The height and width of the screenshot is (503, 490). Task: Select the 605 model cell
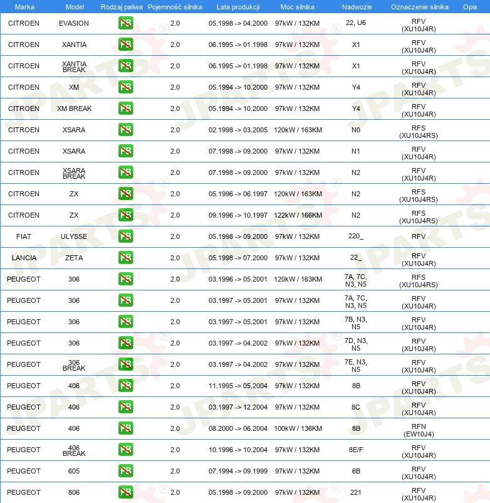click(74, 471)
